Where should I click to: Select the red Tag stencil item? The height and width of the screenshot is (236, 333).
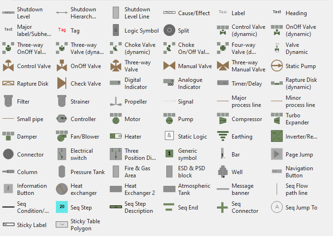tap(62, 30)
